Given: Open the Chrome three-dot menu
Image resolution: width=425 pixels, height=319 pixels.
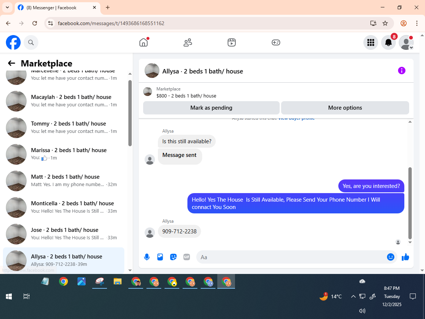Looking at the screenshot, I should tap(417, 23).
